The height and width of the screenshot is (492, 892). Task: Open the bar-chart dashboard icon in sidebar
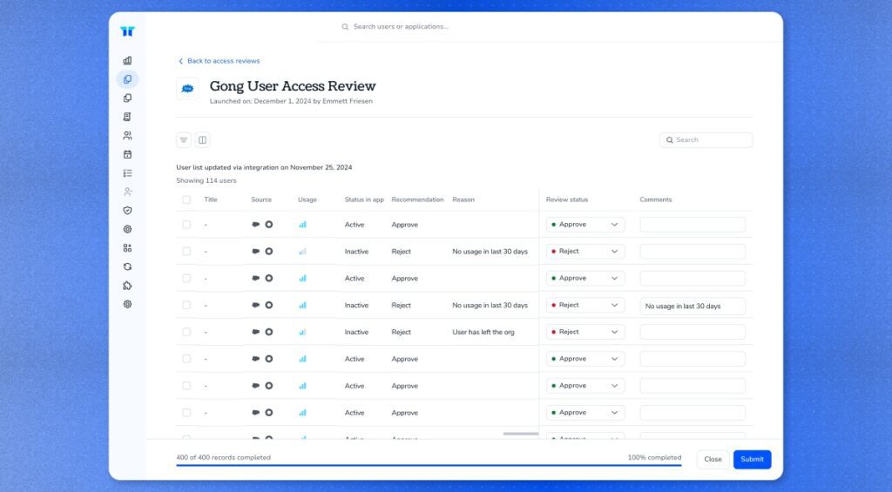point(127,60)
